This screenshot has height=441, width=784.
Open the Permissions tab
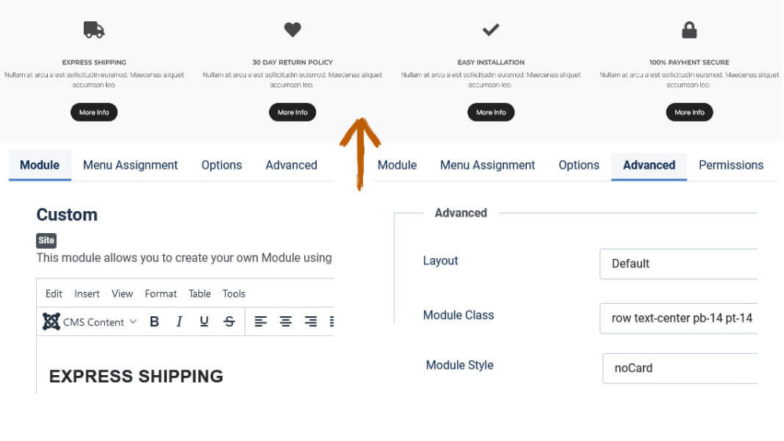tap(731, 165)
